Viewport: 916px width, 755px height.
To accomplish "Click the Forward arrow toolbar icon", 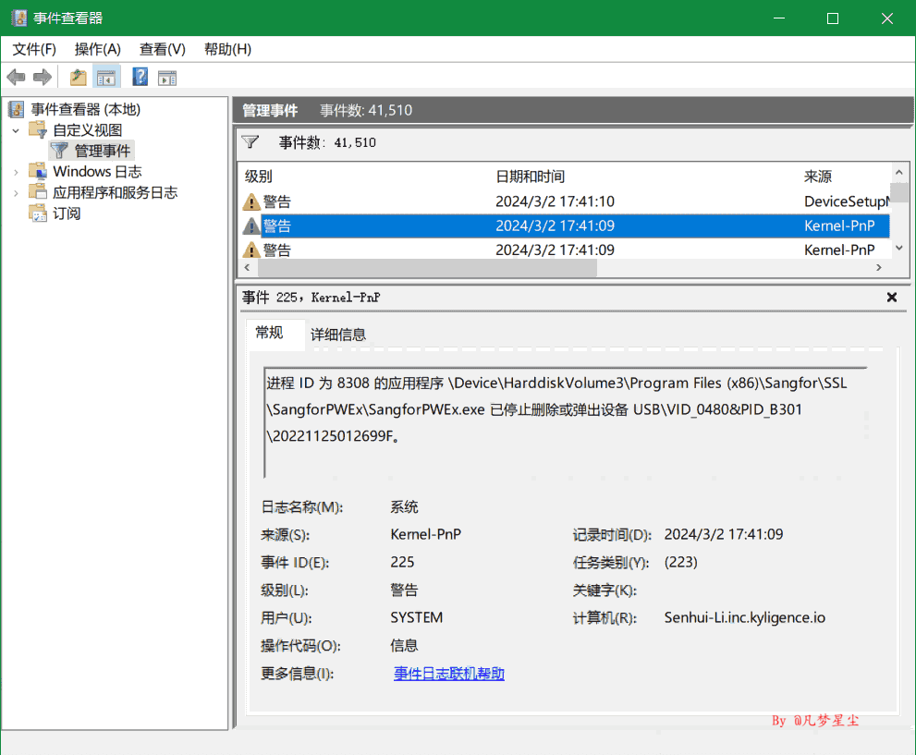I will tap(43, 77).
